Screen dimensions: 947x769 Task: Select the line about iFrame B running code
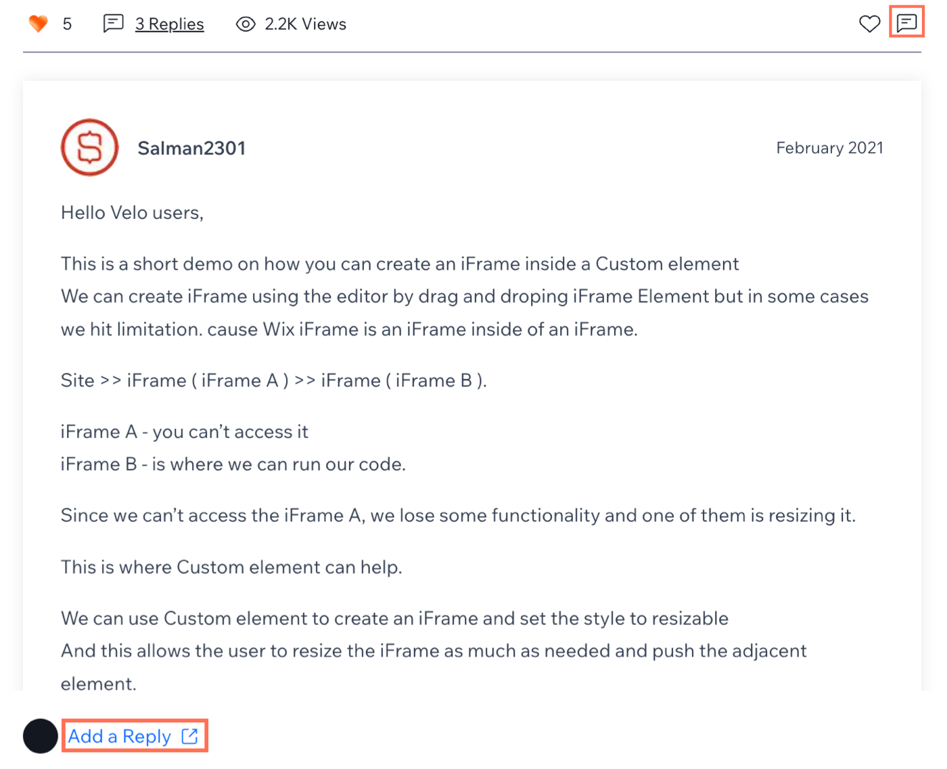(x=233, y=464)
